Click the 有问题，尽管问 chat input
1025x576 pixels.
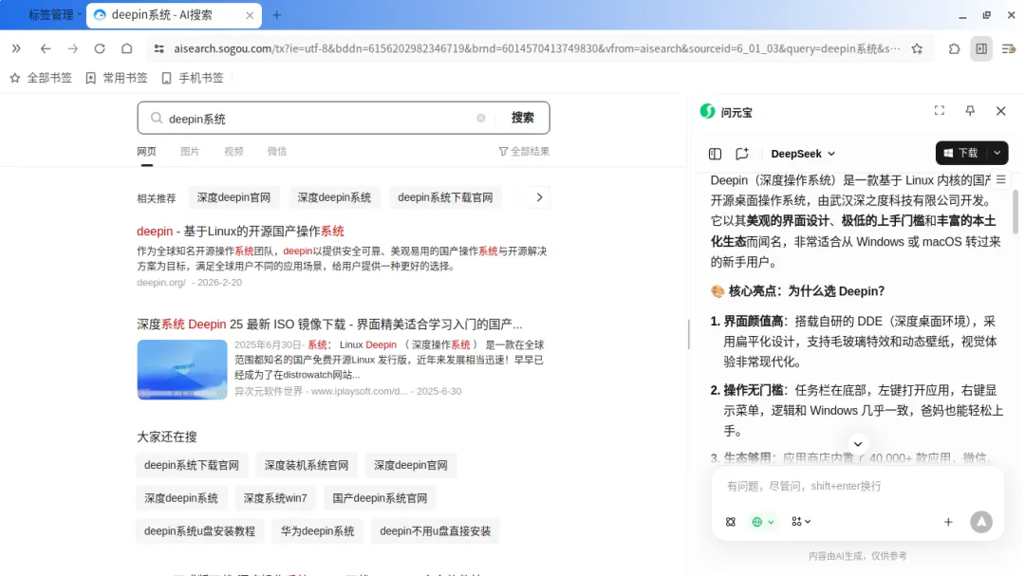(858, 486)
